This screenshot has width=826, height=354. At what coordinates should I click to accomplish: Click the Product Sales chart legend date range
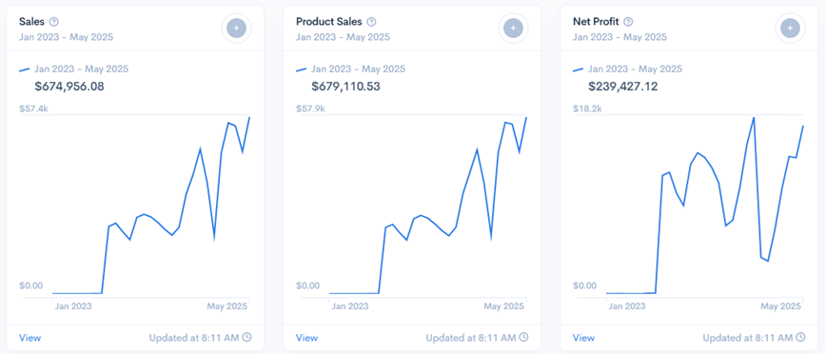[x=358, y=69]
